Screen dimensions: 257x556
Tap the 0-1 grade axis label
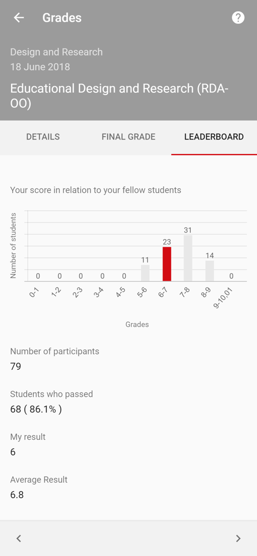pos(34,292)
